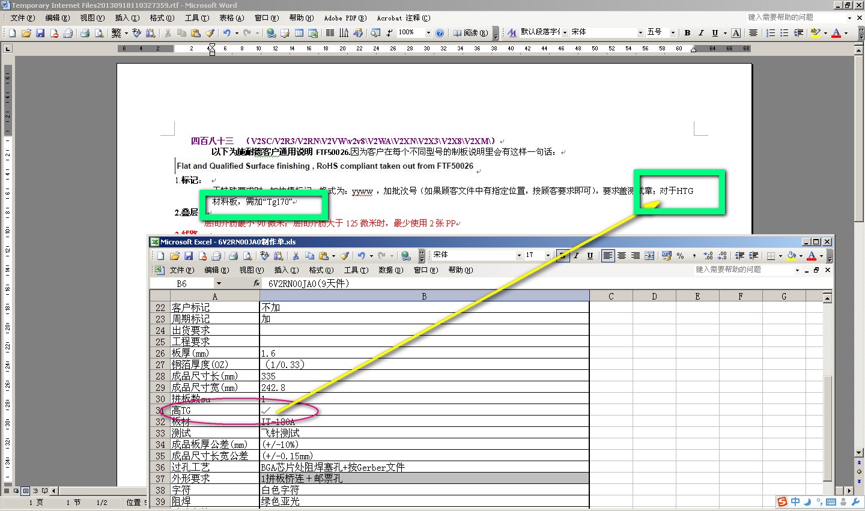This screenshot has height=511, width=865.
Task: Open a file using Word's Open folder icon
Action: 26,33
